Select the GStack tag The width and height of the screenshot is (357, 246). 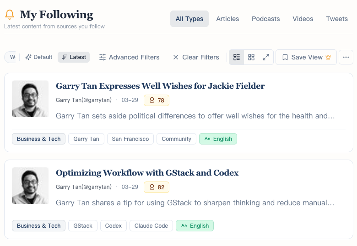point(83,226)
